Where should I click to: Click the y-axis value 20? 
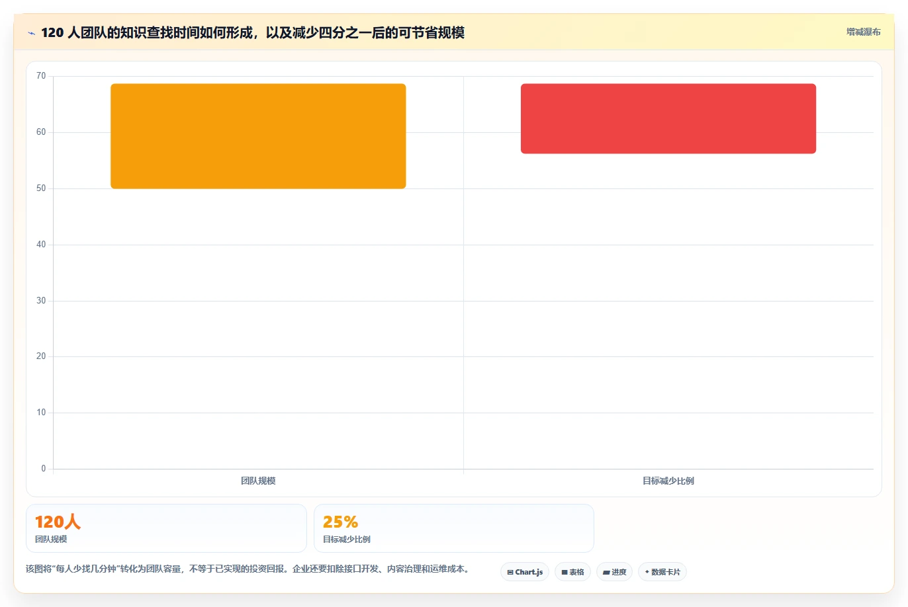click(x=41, y=356)
